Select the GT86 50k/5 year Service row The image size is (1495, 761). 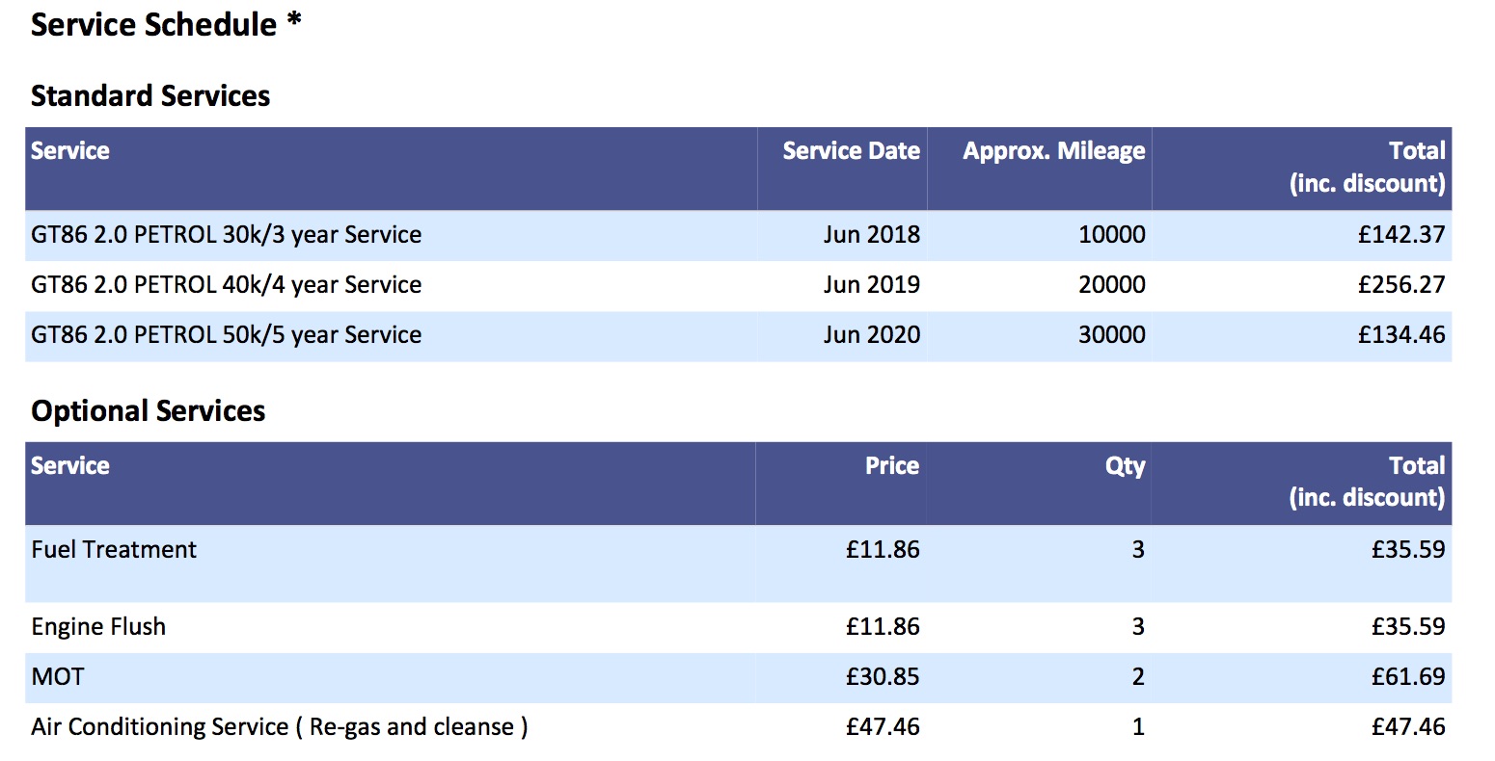[x=738, y=335]
